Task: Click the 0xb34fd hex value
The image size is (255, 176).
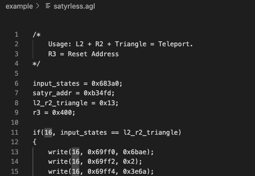Action: tap(97, 93)
